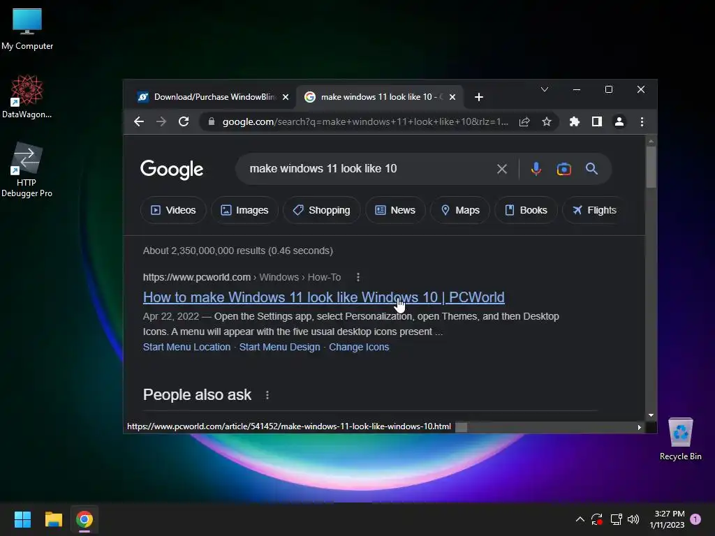The width and height of the screenshot is (715, 536).
Task: Select the HTTP Debugger Pro shortcut
Action: point(27,170)
